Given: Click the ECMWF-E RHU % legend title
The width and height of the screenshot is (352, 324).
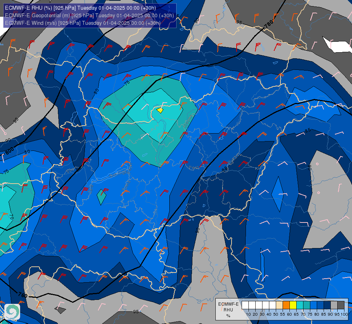Looking at the screenshot, I should point(228,310).
